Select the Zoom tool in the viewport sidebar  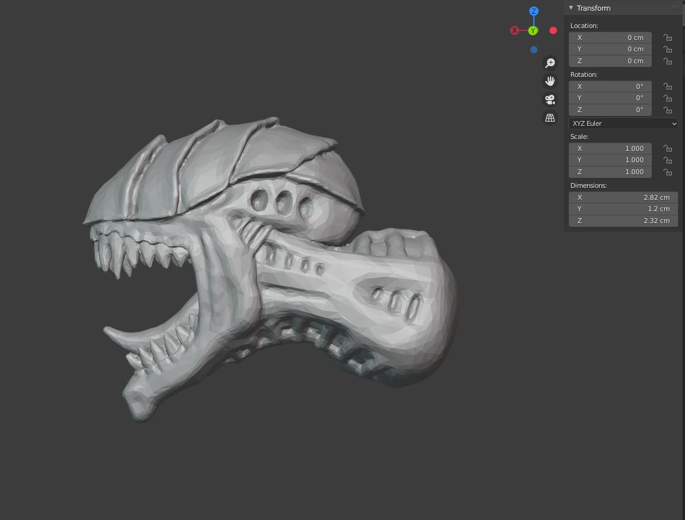coord(550,63)
